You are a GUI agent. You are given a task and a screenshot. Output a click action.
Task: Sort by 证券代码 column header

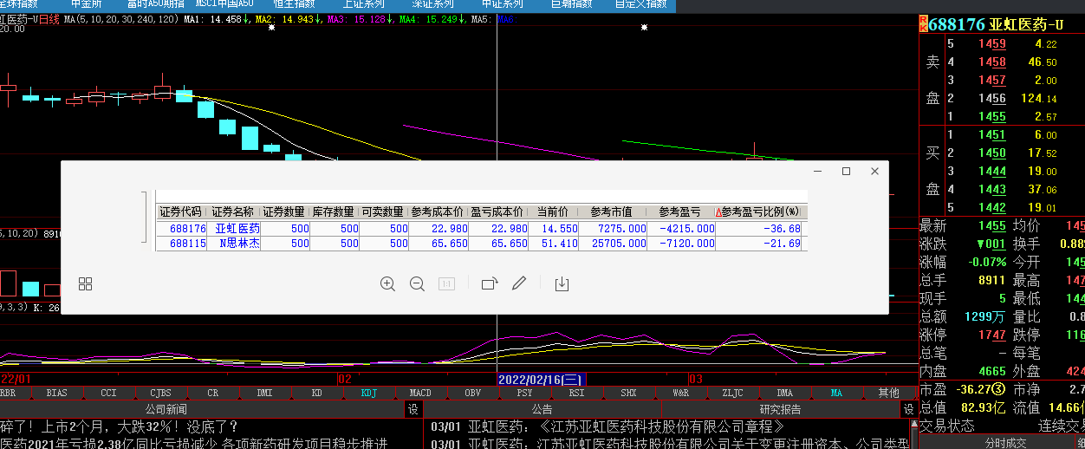coord(180,211)
